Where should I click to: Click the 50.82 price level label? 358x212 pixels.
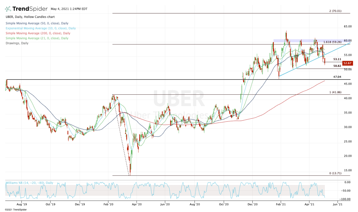(337, 66)
